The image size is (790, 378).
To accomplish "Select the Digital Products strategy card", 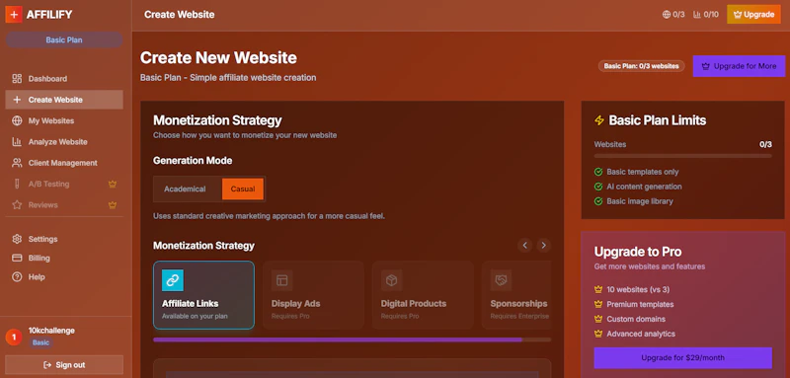I will pyautogui.click(x=423, y=295).
